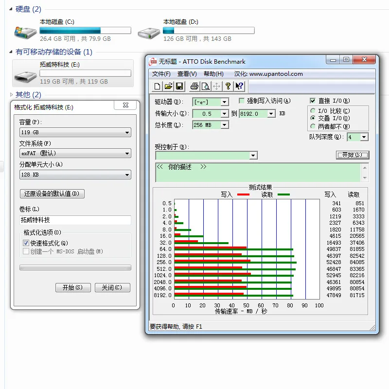Open the 传输大小 0.5 start size dropdown
Screen dimensions: 389x389
(224, 114)
